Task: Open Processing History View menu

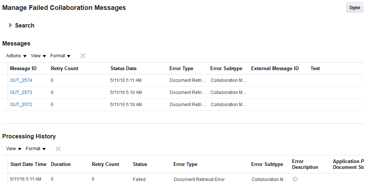Action: 14,149
